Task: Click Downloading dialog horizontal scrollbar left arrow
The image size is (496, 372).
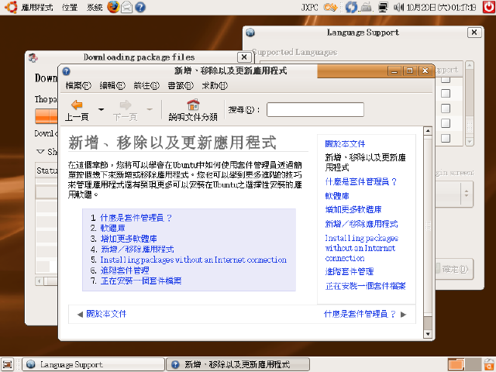Action: coord(40,281)
